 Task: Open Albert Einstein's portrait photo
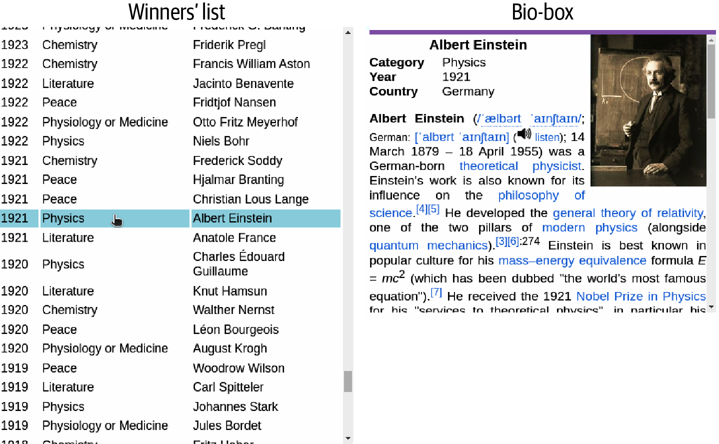tap(648, 110)
